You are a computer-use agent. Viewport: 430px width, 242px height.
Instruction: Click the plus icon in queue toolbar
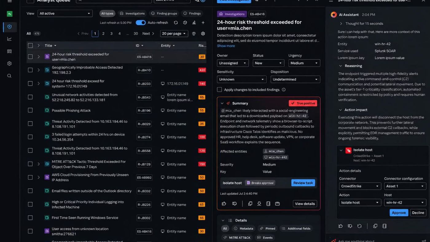pyautogui.click(x=203, y=23)
